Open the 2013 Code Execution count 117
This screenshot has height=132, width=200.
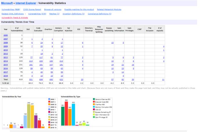tap(41, 57)
